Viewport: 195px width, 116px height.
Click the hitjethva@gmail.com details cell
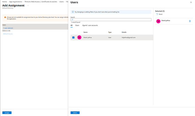coord(129,38)
